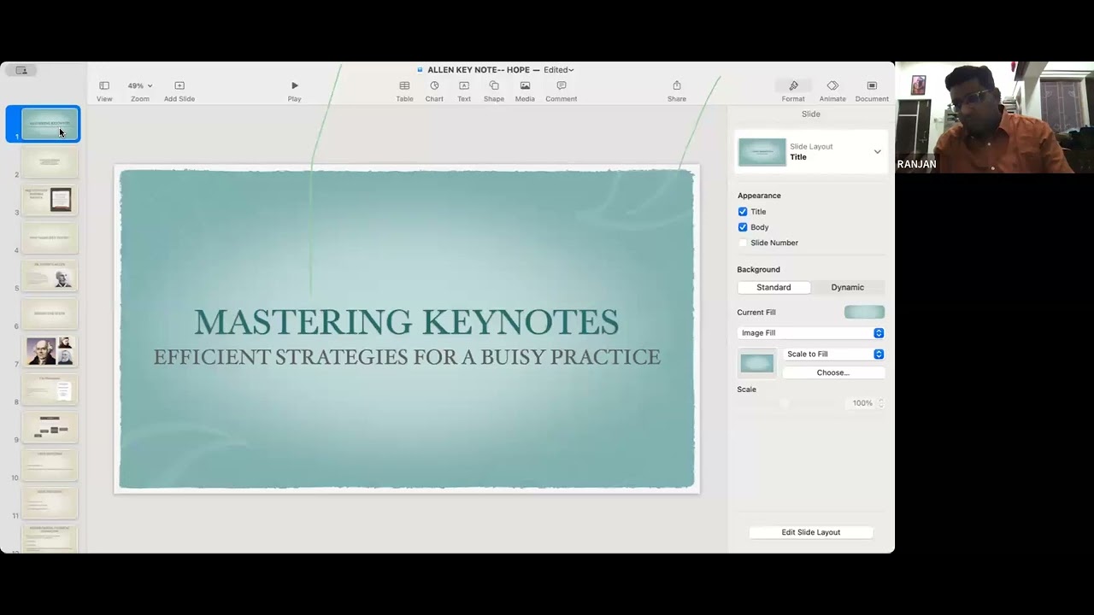Select slide 9 thumbnail in navigator

[50, 426]
